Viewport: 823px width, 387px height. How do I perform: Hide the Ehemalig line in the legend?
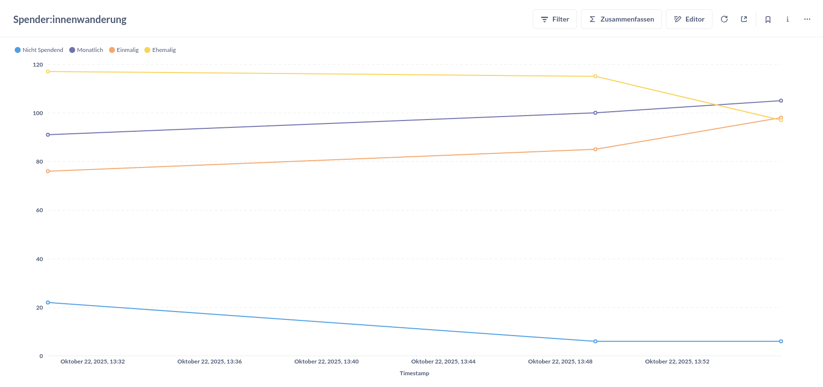160,49
